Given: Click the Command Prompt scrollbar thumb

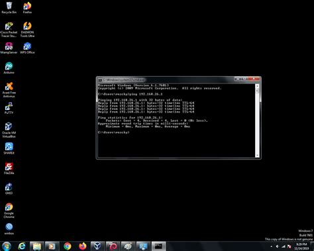Looking at the screenshot, I should tap(257, 90).
